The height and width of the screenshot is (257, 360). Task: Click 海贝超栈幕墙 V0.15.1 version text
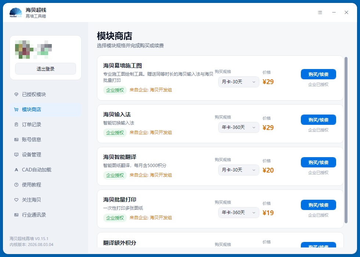(29, 239)
